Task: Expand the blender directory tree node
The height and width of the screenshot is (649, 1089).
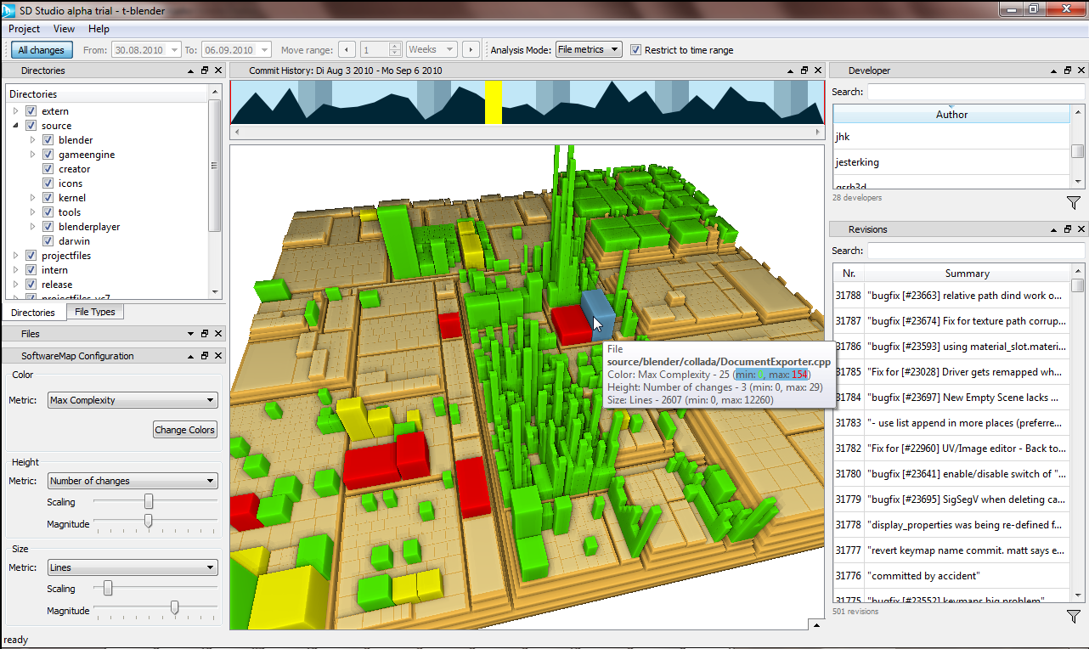Action: (32, 140)
